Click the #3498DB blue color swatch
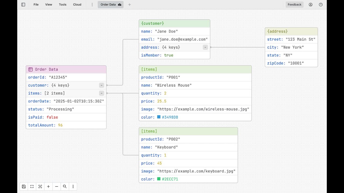The image size is (344, 193). (159, 117)
